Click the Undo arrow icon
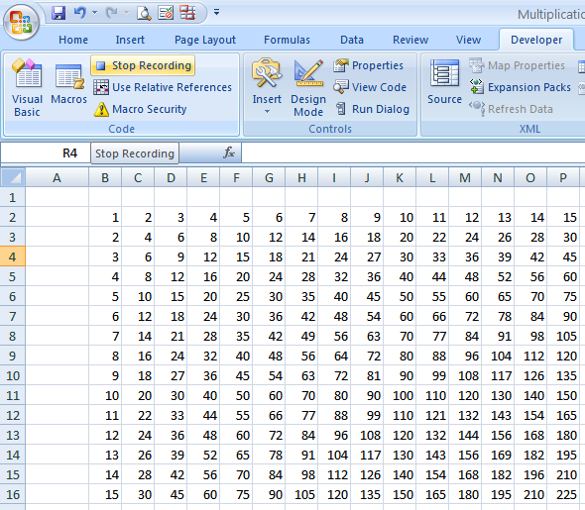The image size is (585, 510). (x=79, y=13)
